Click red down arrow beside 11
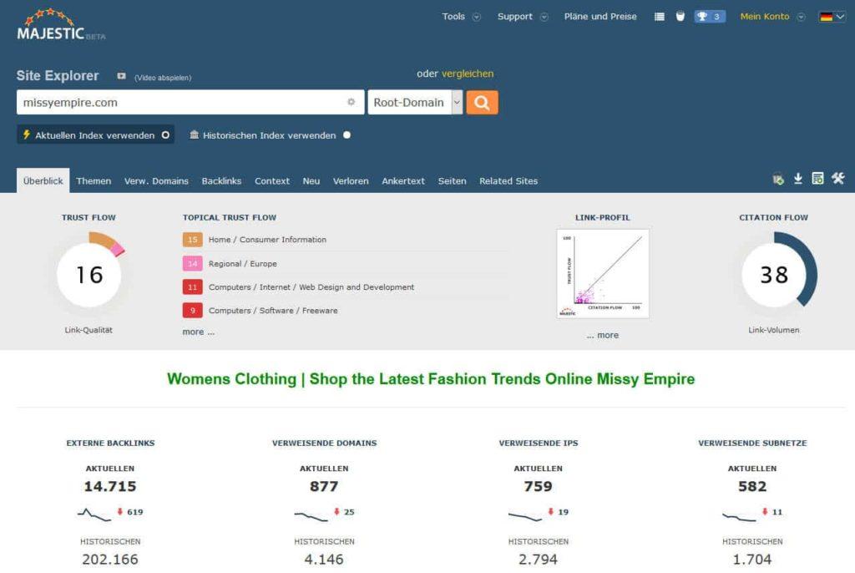 (765, 511)
